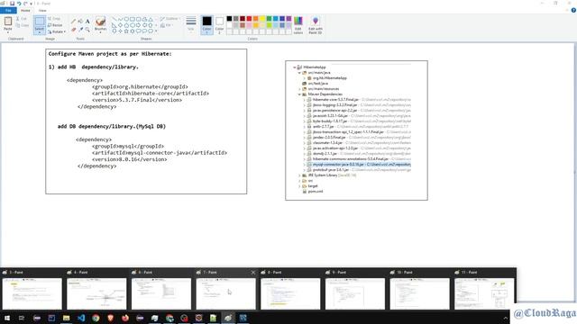Select Color 1 foreground box

click(x=206, y=25)
